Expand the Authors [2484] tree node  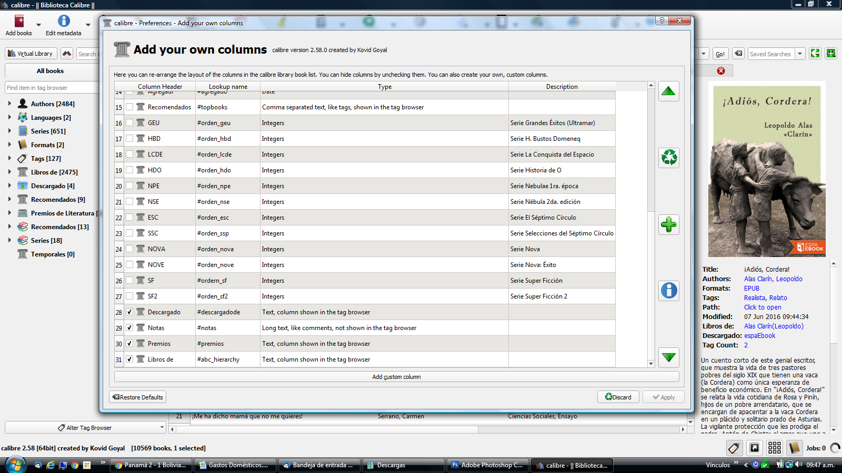pos(9,104)
